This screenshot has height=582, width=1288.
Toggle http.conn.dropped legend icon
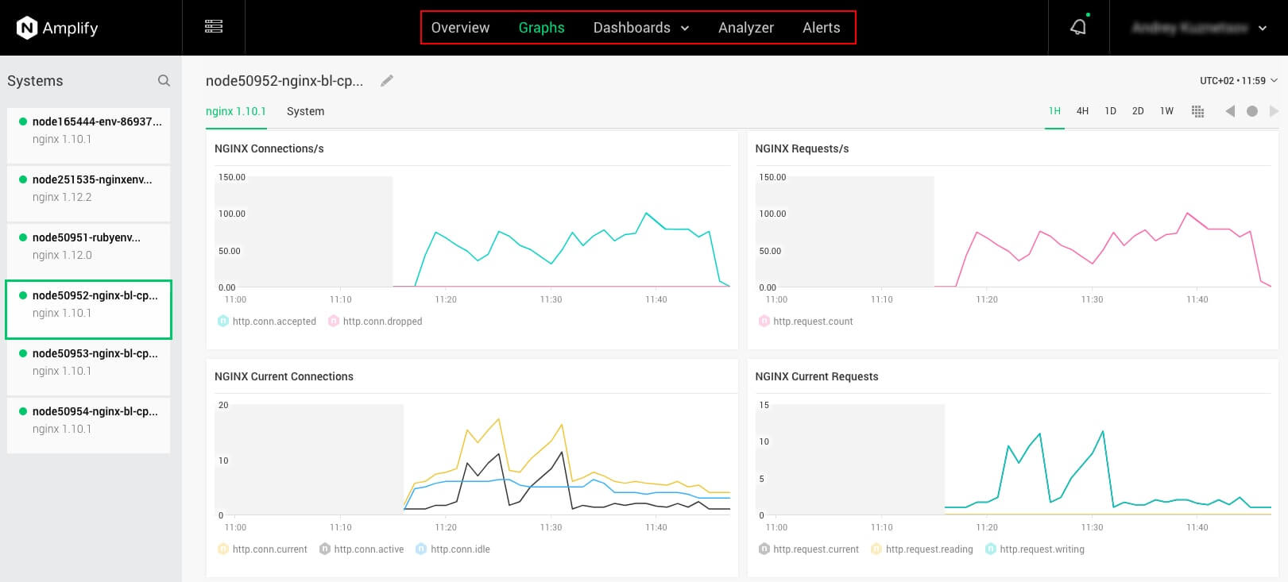[334, 321]
